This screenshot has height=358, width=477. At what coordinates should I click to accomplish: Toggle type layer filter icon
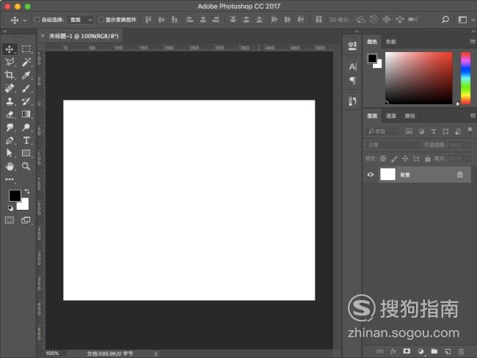click(x=434, y=131)
